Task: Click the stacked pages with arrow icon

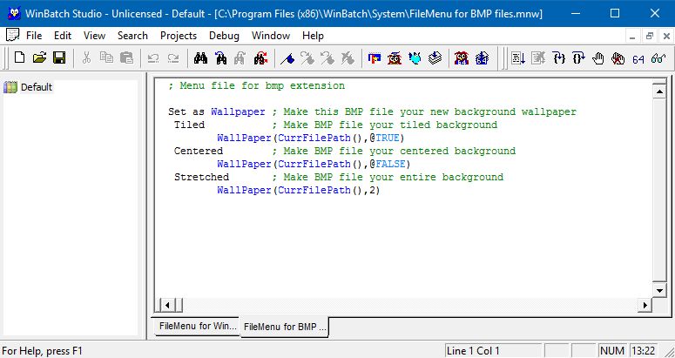Action: (x=435, y=57)
